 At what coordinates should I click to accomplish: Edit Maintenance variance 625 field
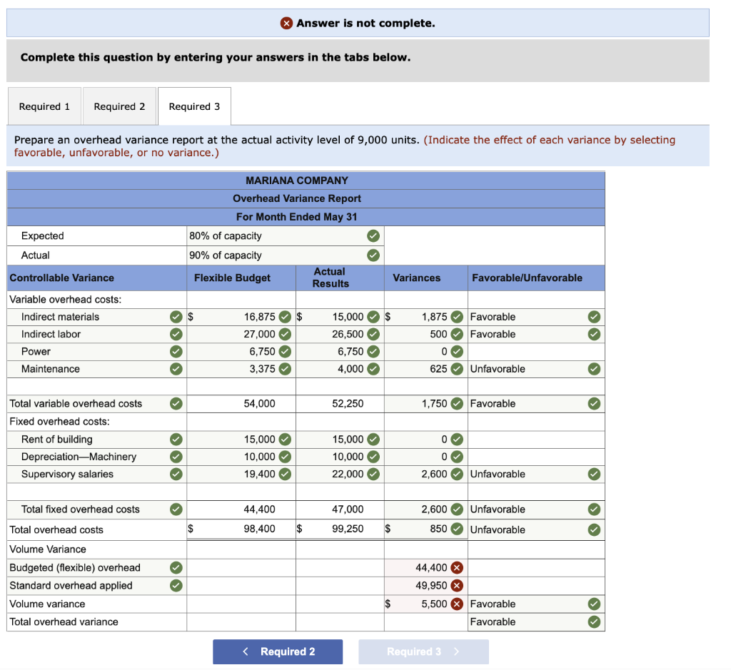tap(425, 369)
